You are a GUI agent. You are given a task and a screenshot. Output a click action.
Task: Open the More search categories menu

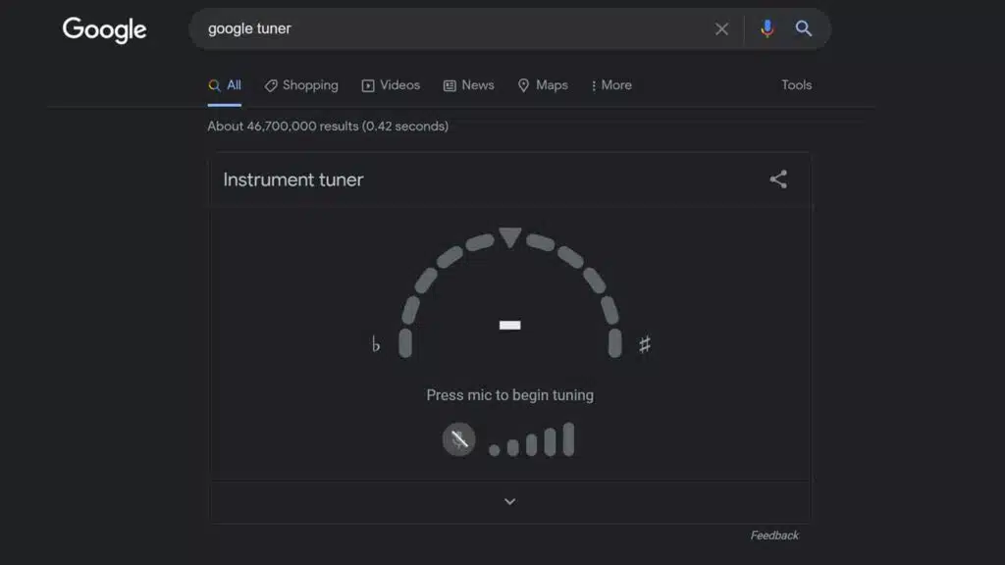pos(610,85)
